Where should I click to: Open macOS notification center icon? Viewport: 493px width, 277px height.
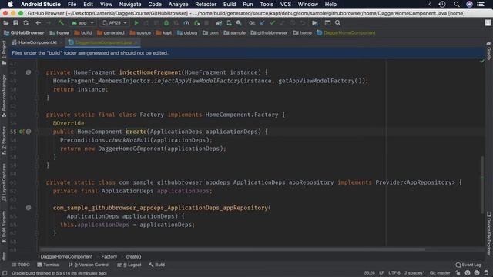click(481, 5)
